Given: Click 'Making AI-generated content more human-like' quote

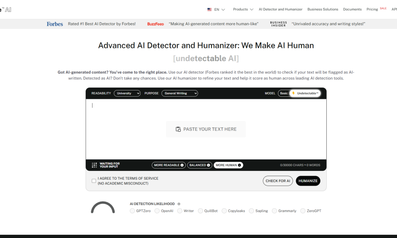Looking at the screenshot, I should (214, 24).
